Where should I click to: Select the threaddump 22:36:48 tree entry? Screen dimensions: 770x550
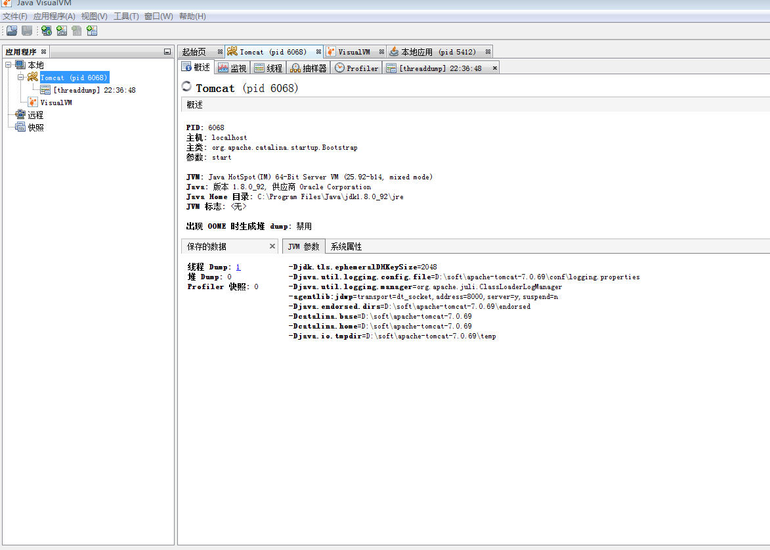pos(95,90)
